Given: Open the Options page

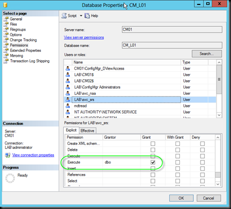Looking at the screenshot, I should [16, 35].
